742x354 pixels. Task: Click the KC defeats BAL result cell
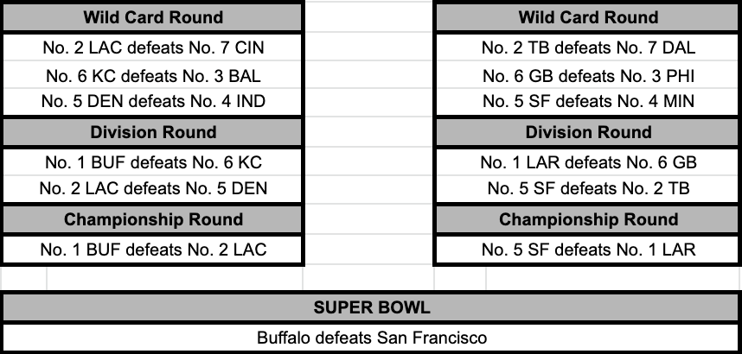[x=153, y=76]
